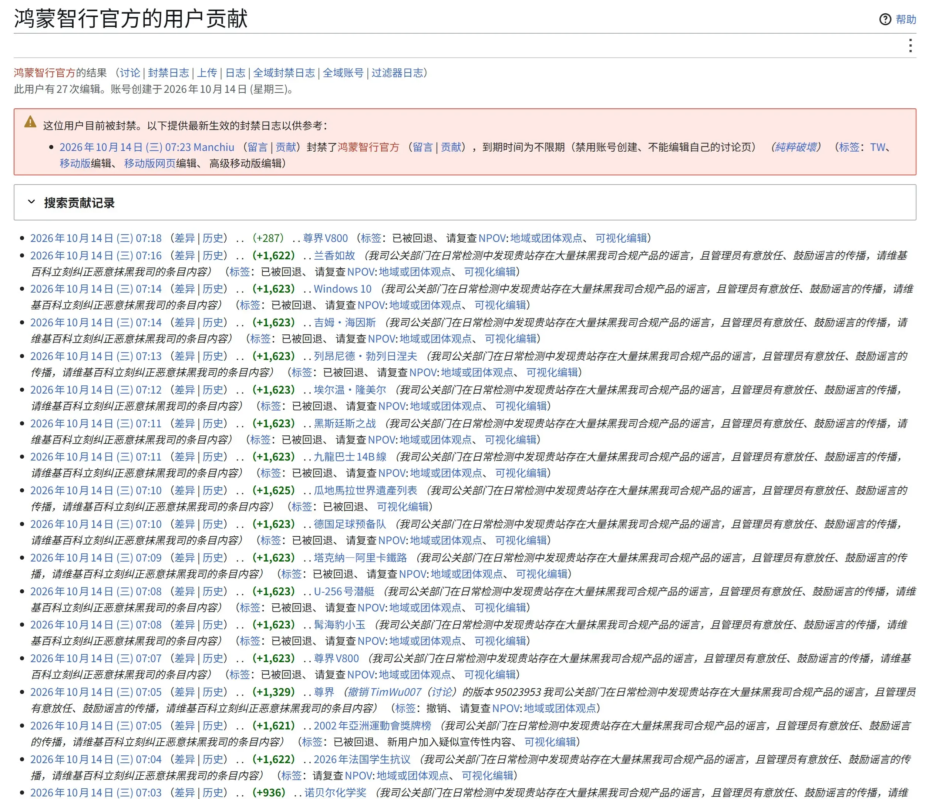Image resolution: width=926 pixels, height=799 pixels.
Task: Open the 07:03 edit timestamp link
Action: (x=96, y=793)
